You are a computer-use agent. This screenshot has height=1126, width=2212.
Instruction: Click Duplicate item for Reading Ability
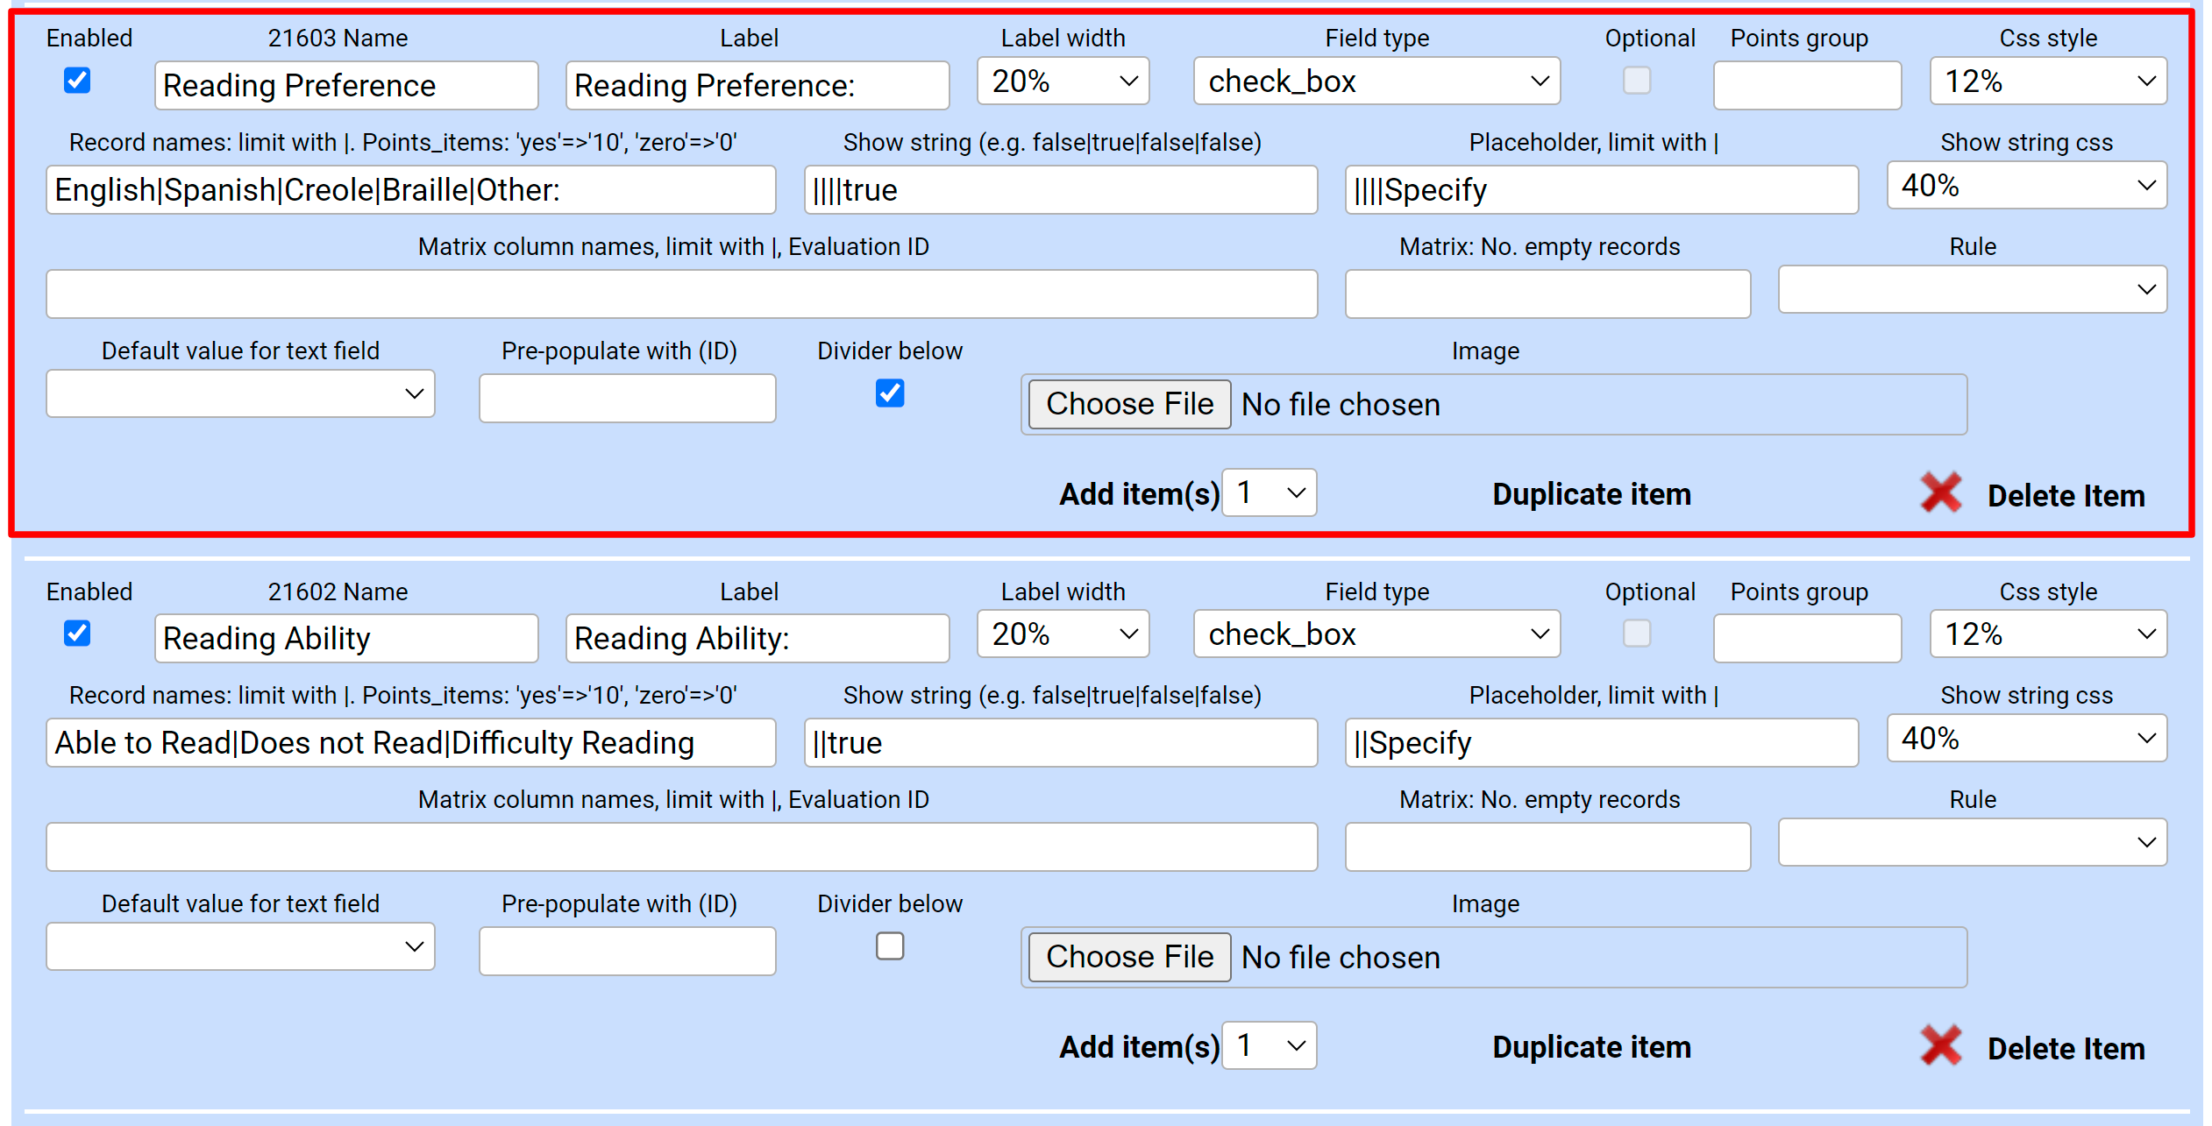[x=1590, y=1047]
